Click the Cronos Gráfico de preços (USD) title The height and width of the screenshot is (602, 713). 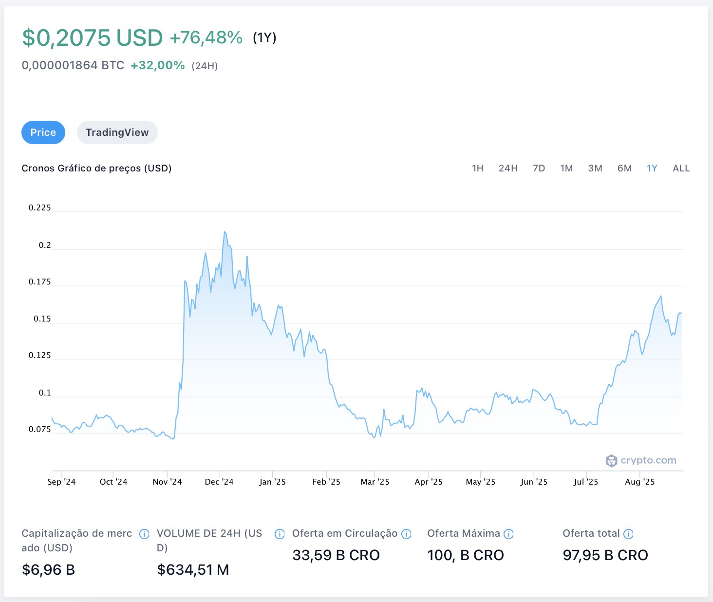point(96,169)
